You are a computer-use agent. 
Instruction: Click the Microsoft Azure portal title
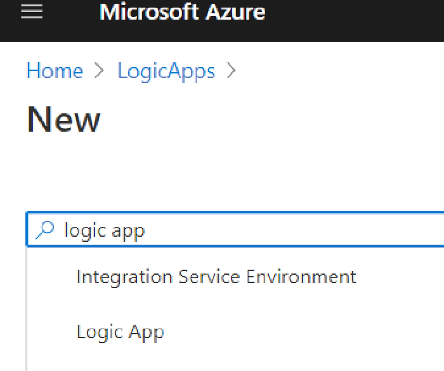(183, 12)
